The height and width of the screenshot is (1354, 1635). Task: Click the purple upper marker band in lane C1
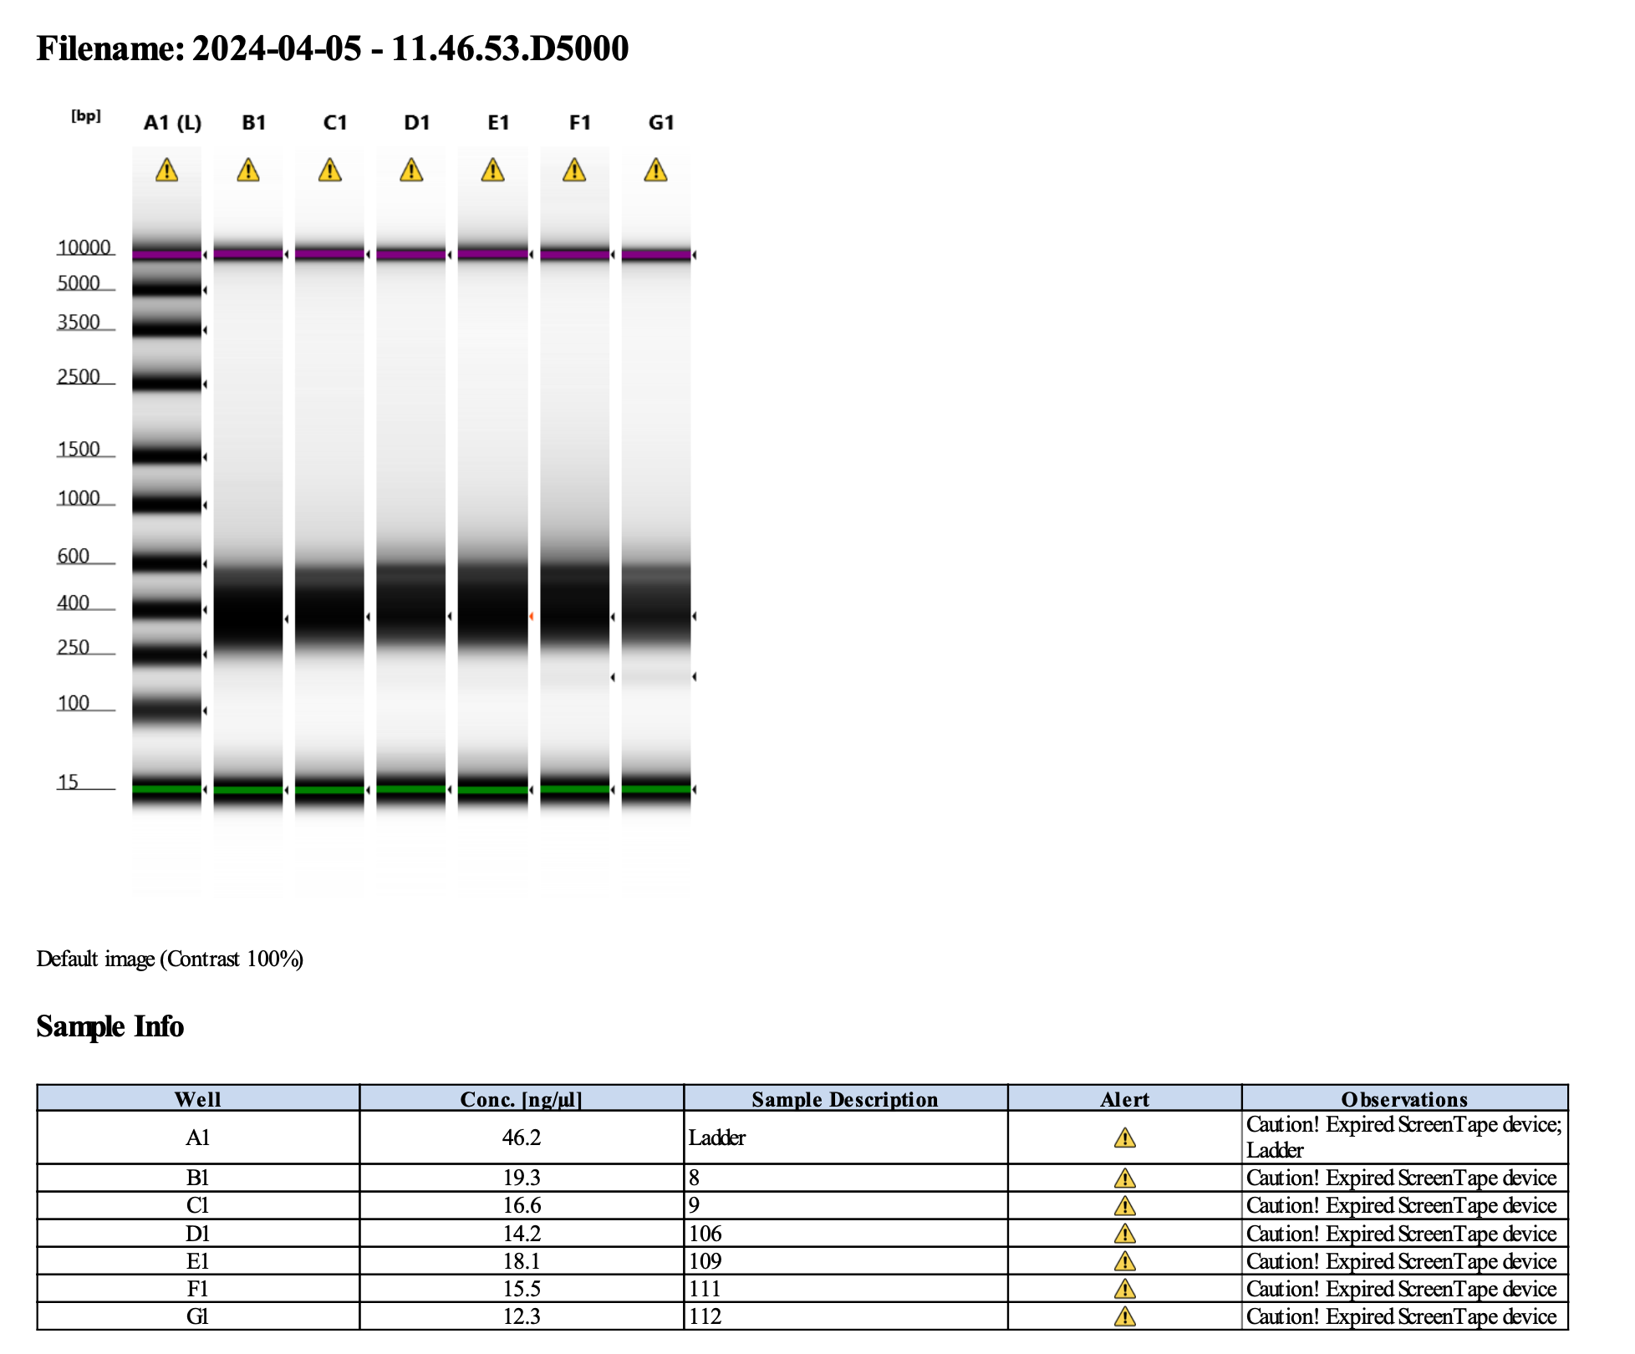click(x=329, y=253)
